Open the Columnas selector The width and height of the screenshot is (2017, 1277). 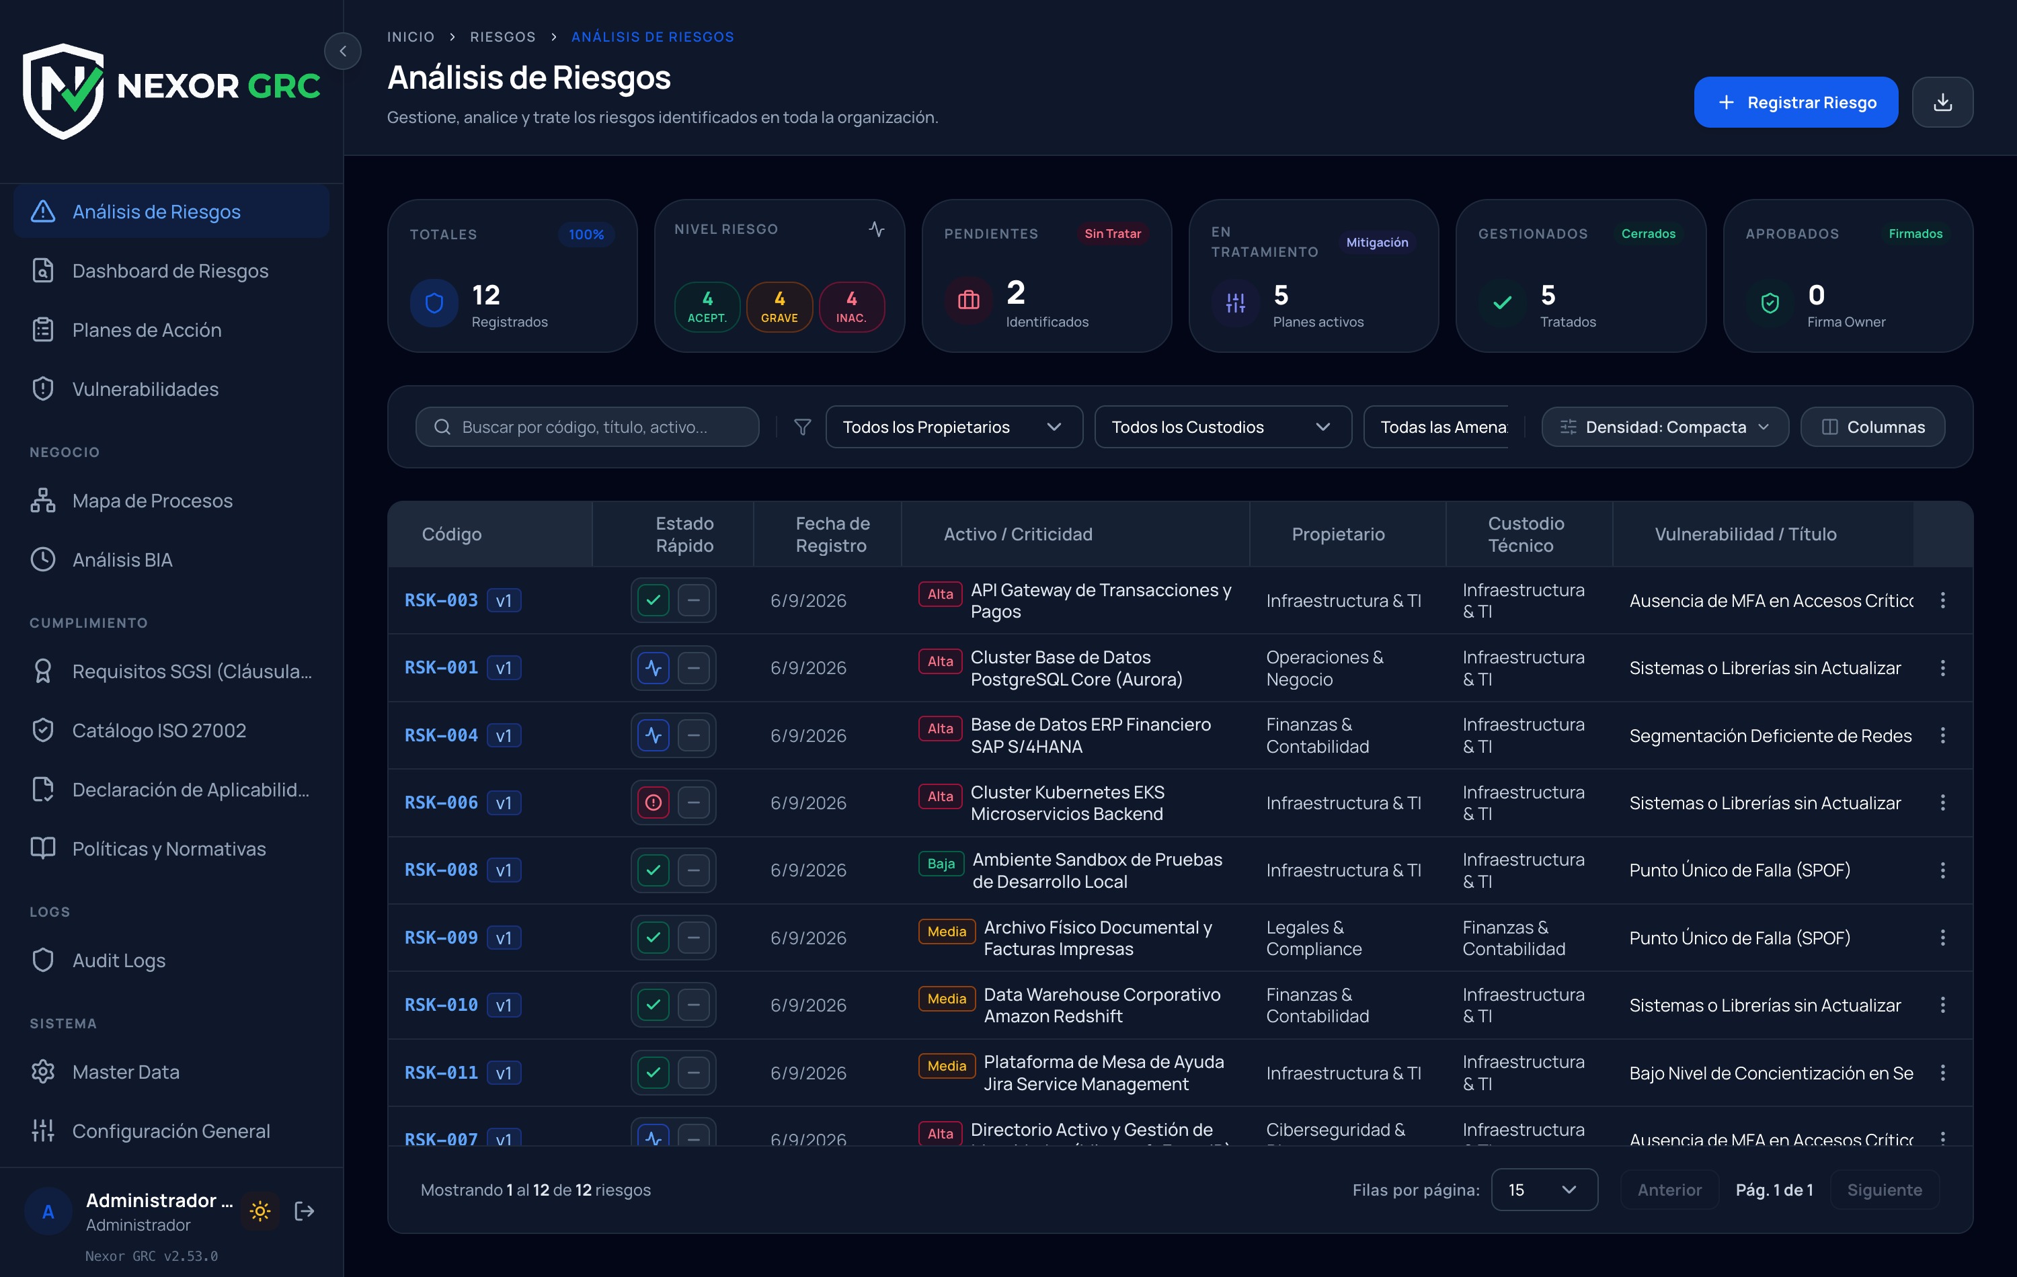pyautogui.click(x=1873, y=427)
